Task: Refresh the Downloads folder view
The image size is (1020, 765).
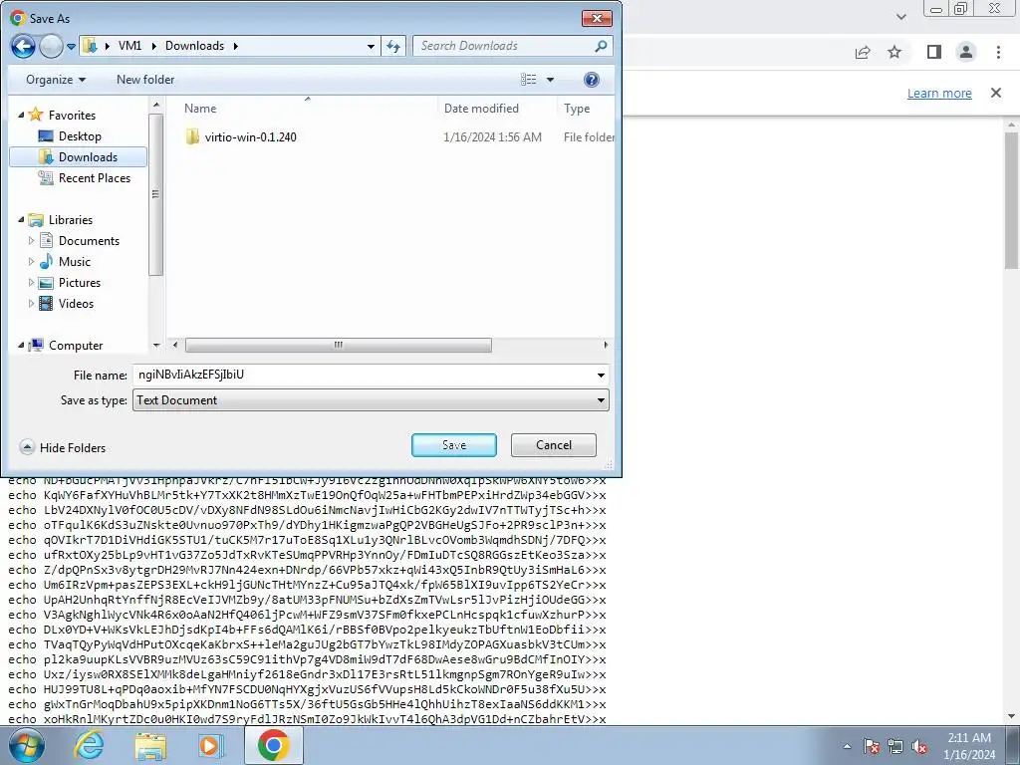Action: pyautogui.click(x=393, y=46)
